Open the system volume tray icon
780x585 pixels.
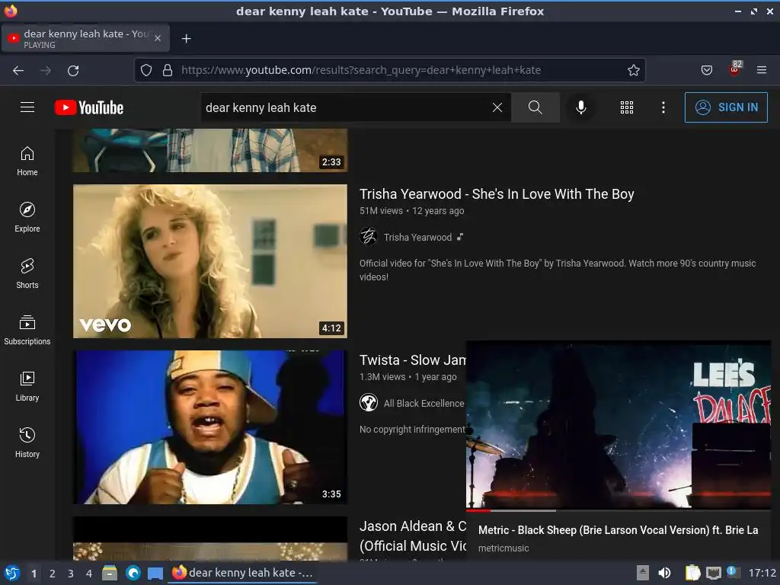(x=664, y=573)
